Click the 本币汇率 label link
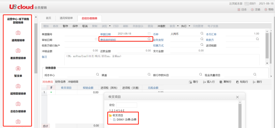275x128 pixels. pos(211,34)
